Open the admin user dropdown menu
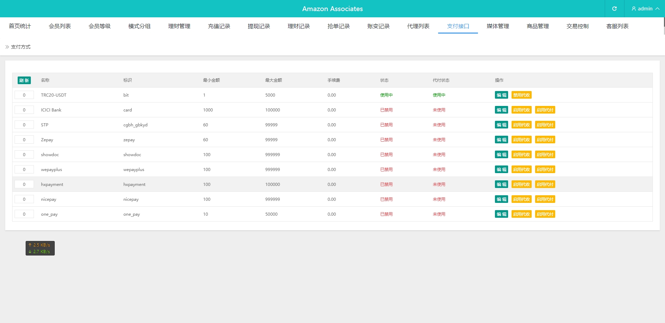The image size is (665, 323). [x=645, y=9]
